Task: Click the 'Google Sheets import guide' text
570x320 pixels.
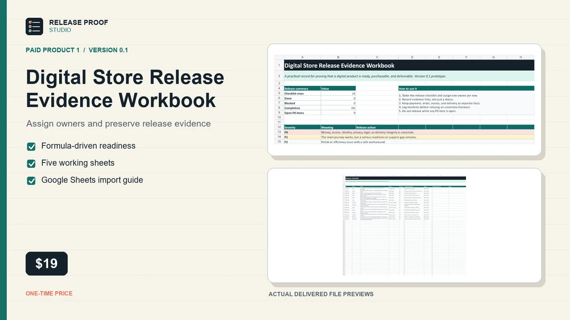Action: click(x=92, y=180)
